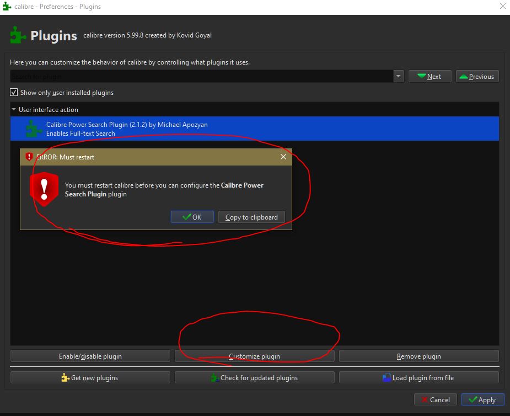Image resolution: width=510 pixels, height=416 pixels.
Task: Click Check for updated plugins
Action: point(254,377)
